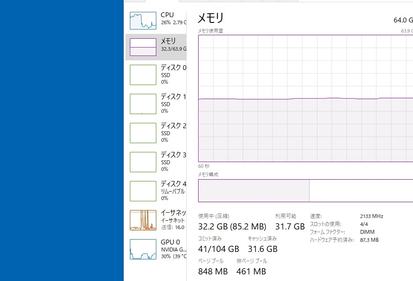This screenshot has width=413, height=281.
Task: Click the GPU 30% (39 °C reading
Action: (x=173, y=256)
